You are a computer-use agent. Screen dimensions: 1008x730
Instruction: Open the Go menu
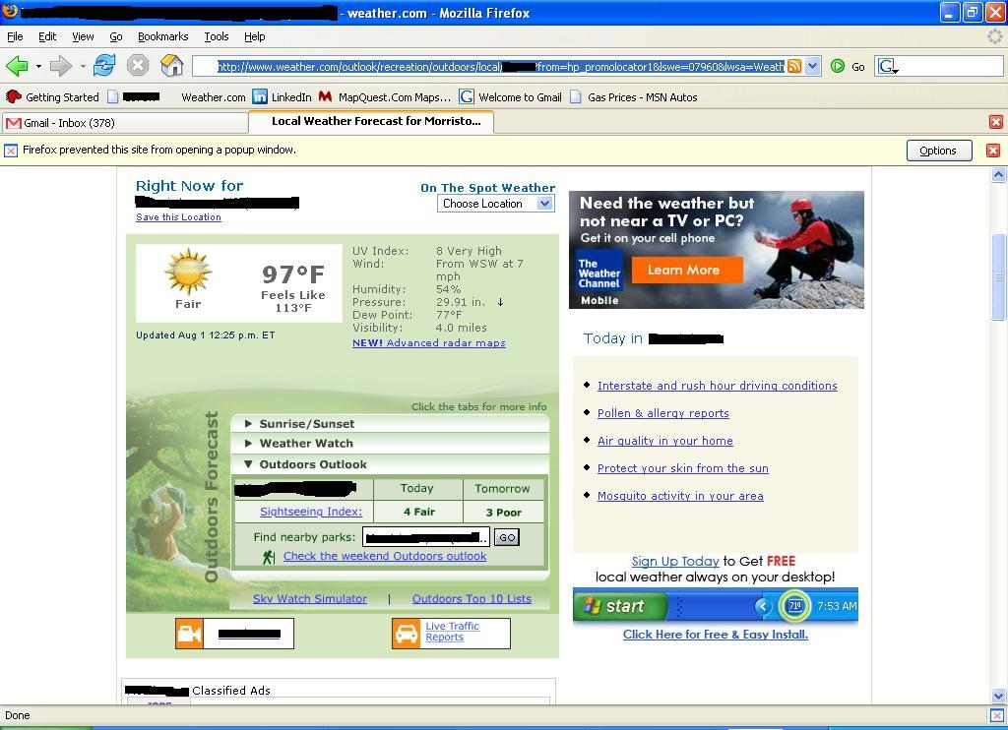click(x=116, y=36)
